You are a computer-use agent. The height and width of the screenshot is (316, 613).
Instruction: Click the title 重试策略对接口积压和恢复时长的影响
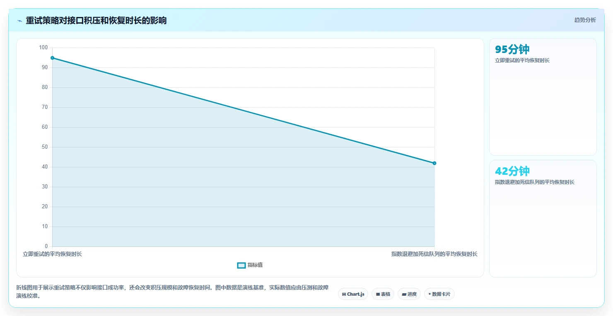pos(96,21)
